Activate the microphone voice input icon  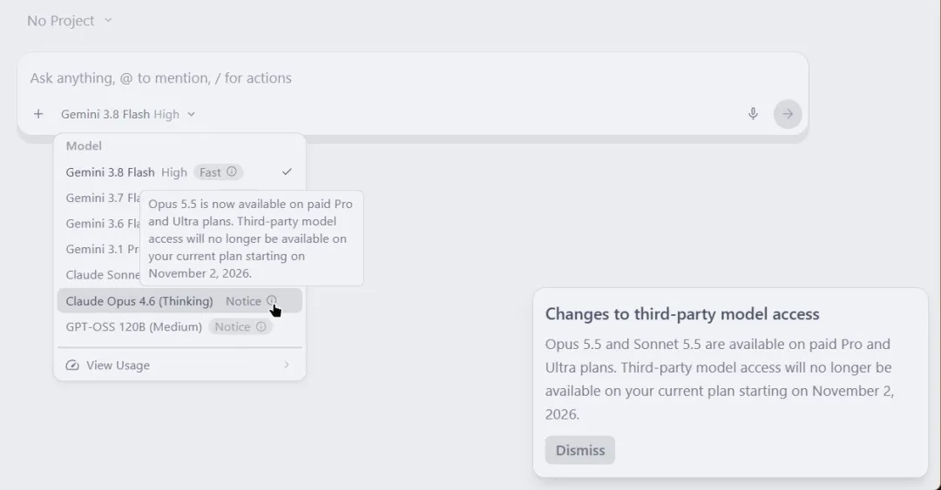(753, 114)
